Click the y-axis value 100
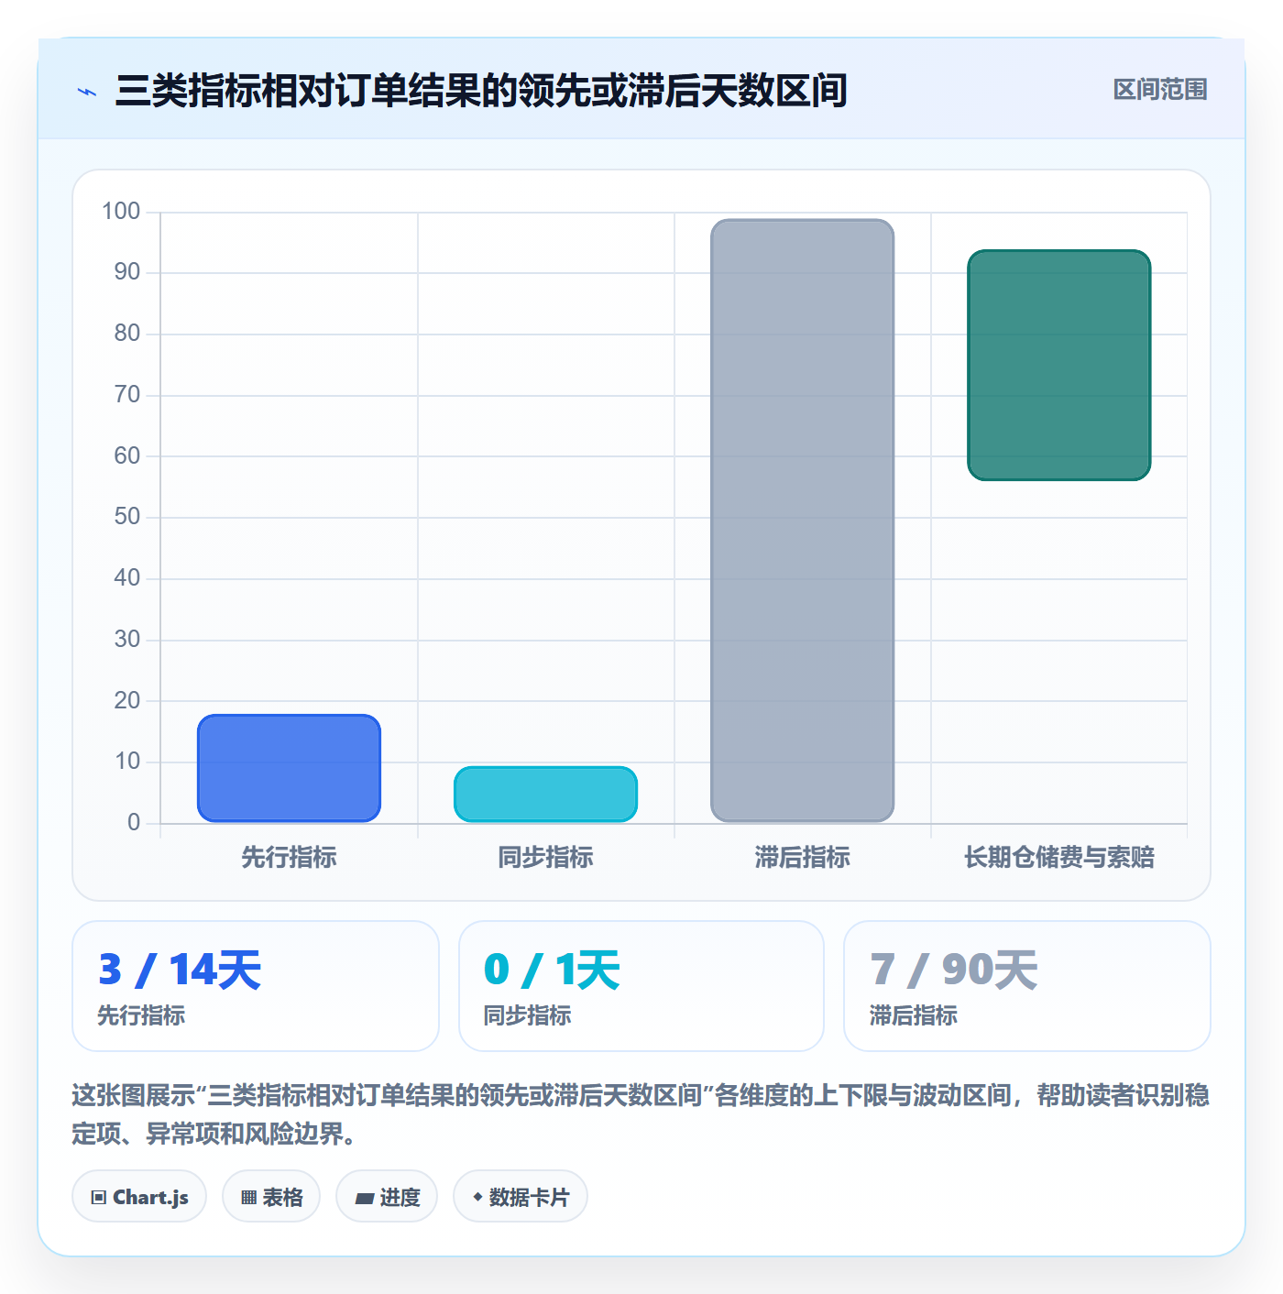This screenshot has height=1294, width=1283. (x=121, y=212)
